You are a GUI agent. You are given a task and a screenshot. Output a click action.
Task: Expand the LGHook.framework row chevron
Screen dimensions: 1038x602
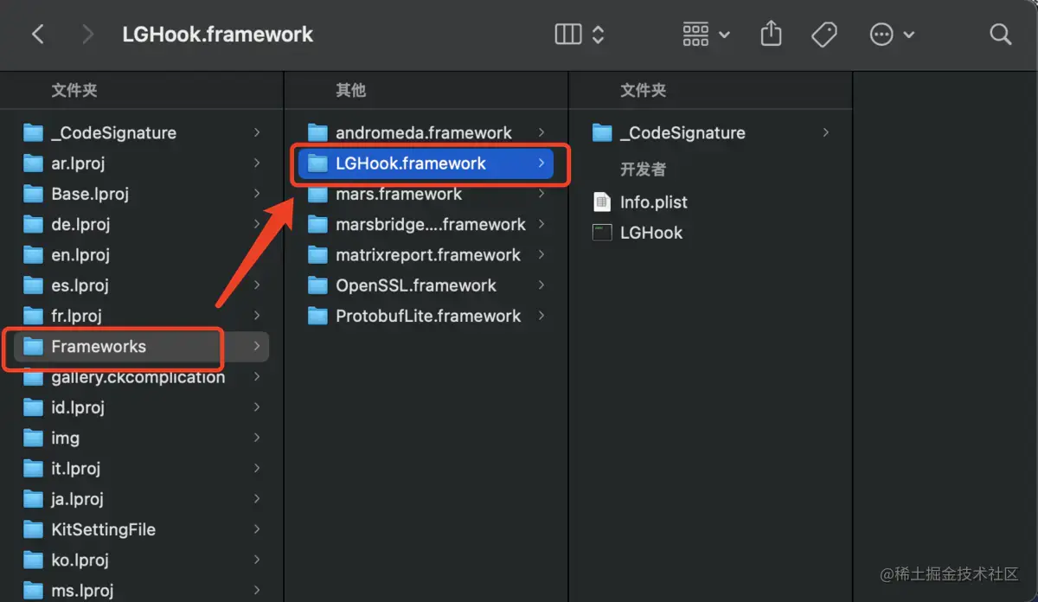tap(541, 163)
